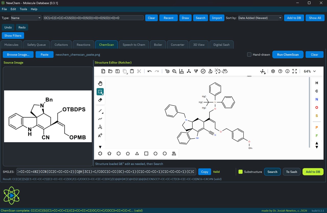Open the Sort by dropdown
Screen dimensions: 327x213
[x=260, y=18]
